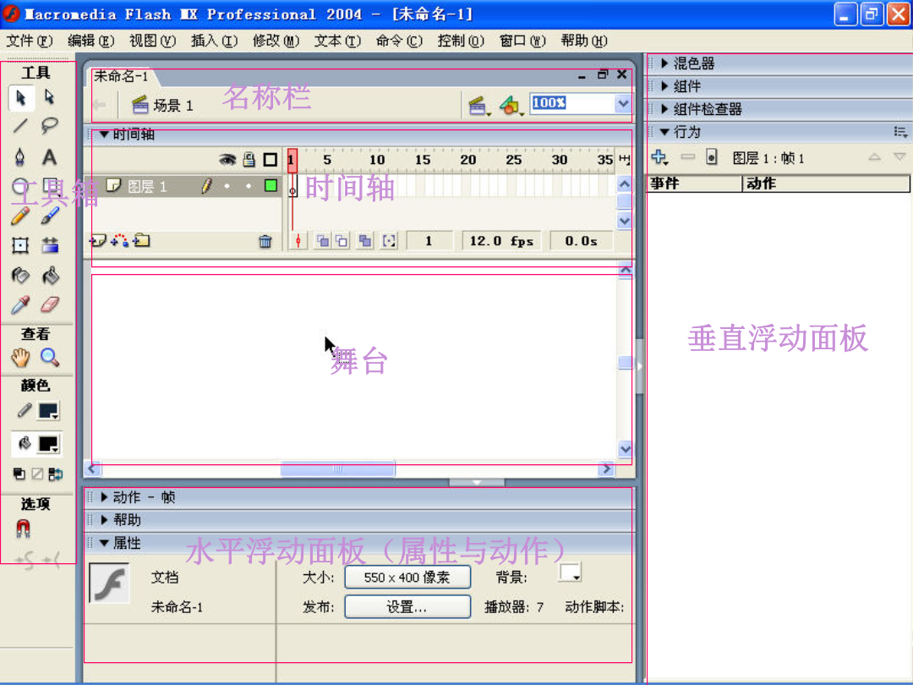This screenshot has height=685, width=913.
Task: Open the zoom percentage dropdown
Action: pyautogui.click(x=622, y=104)
